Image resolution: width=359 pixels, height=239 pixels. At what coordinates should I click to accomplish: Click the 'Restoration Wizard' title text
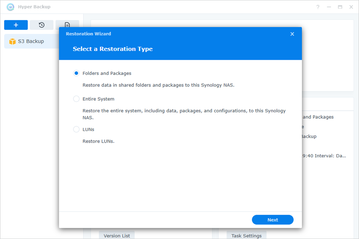89,34
